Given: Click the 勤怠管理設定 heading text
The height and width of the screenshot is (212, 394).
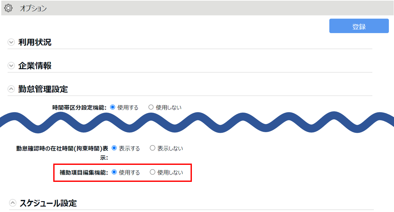Looking at the screenshot, I should coord(43,89).
